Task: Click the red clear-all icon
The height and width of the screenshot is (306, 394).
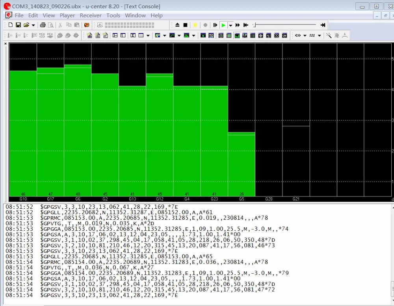Action: tap(87, 25)
